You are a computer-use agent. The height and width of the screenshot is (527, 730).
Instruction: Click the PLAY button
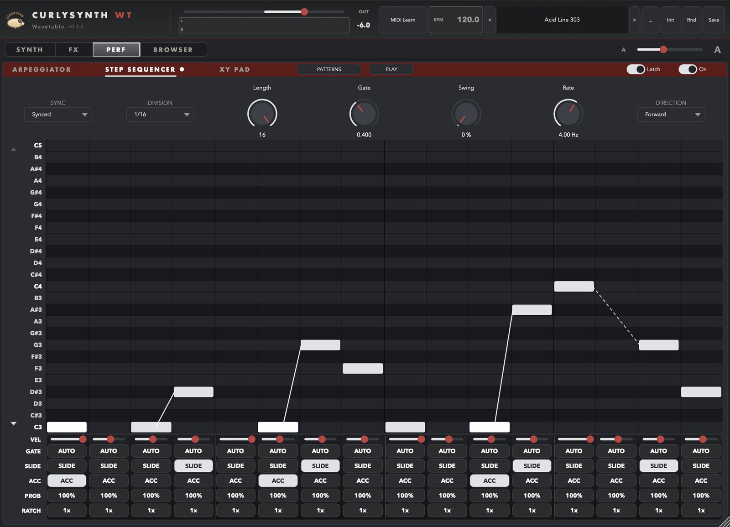coord(391,69)
